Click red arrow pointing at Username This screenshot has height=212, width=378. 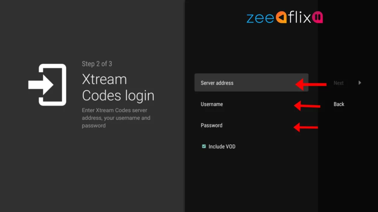pos(307,106)
